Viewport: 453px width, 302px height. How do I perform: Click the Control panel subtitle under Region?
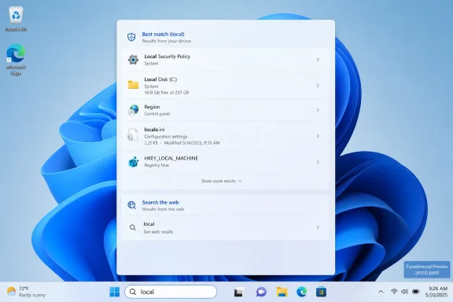157,114
